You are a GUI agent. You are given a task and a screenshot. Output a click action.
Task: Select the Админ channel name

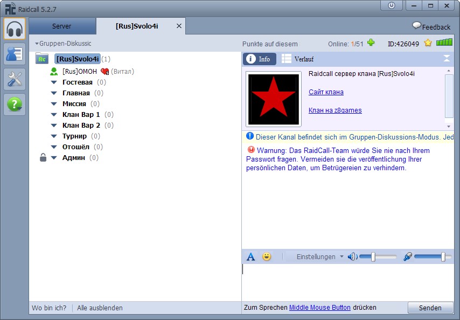point(74,157)
